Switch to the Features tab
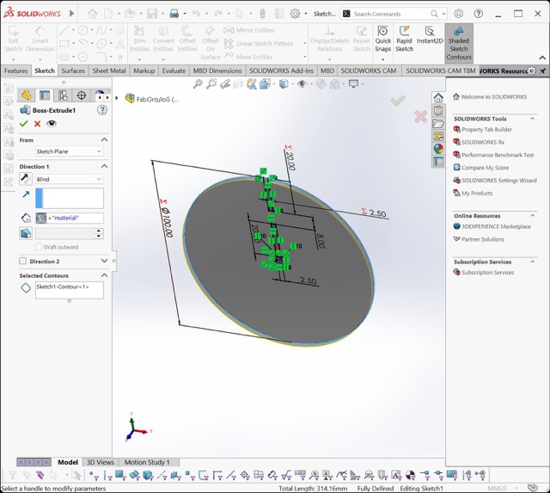The image size is (550, 493). tap(15, 71)
